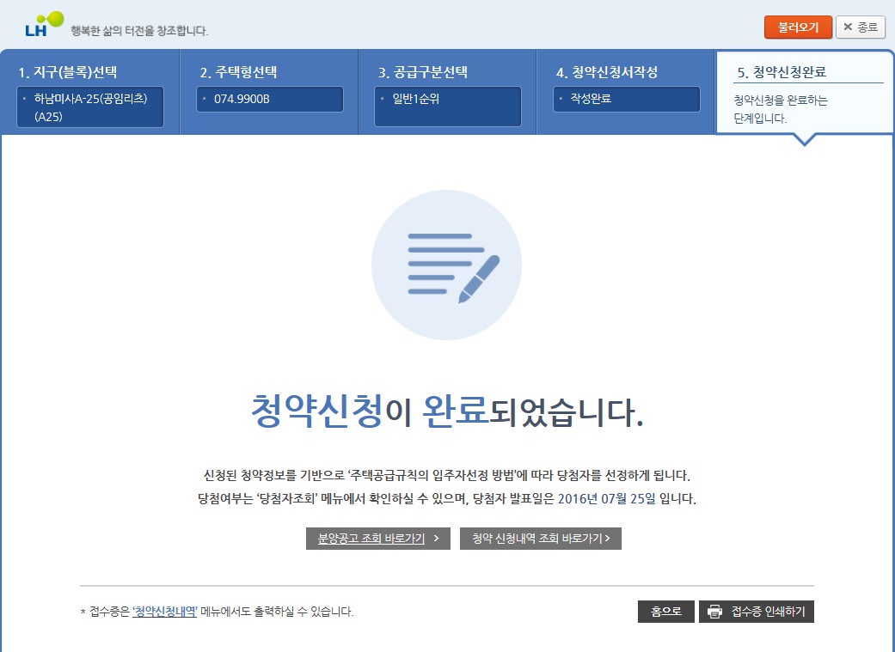Click the 작성완료 status entry
This screenshot has height=652, width=895.
(x=626, y=99)
